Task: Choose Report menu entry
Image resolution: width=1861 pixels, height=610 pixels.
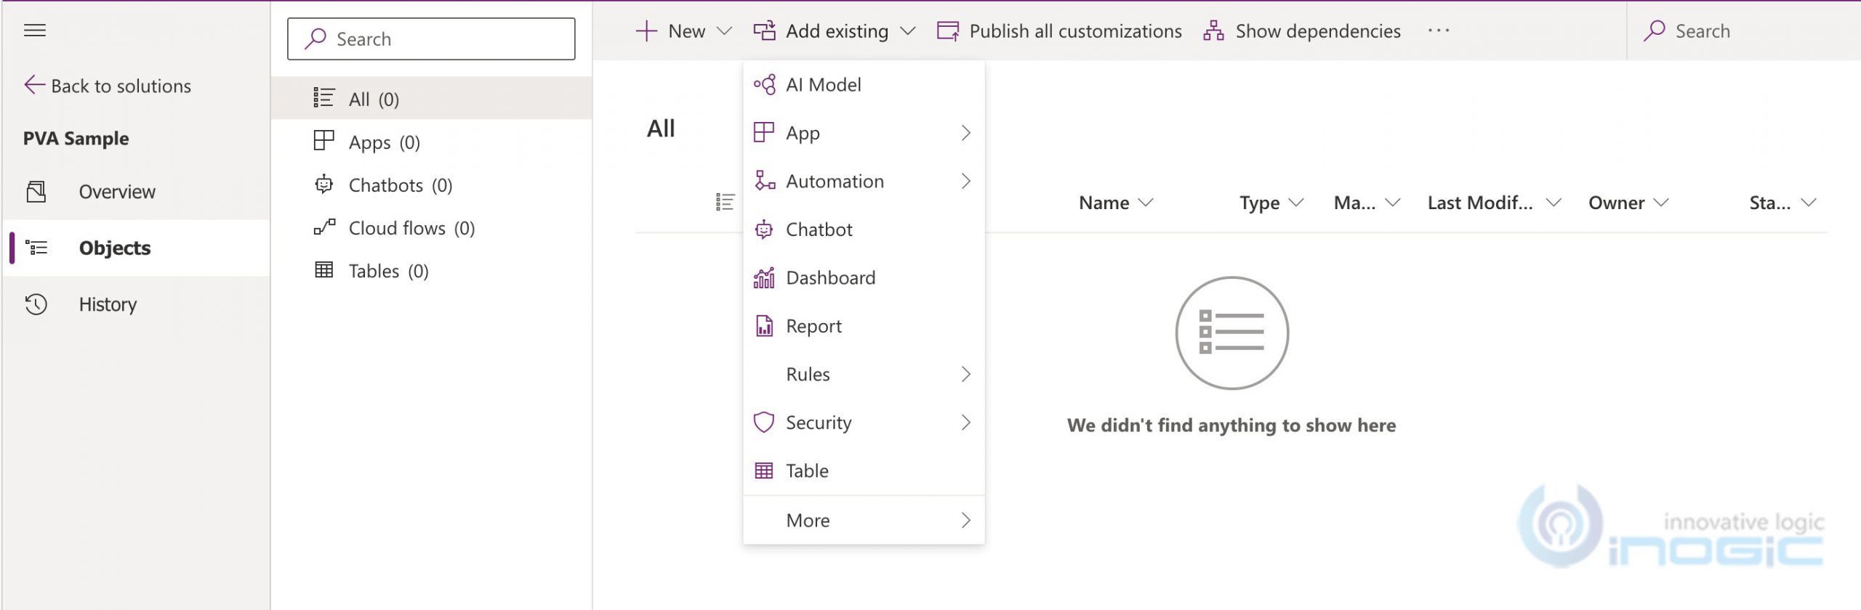Action: pyautogui.click(x=864, y=326)
